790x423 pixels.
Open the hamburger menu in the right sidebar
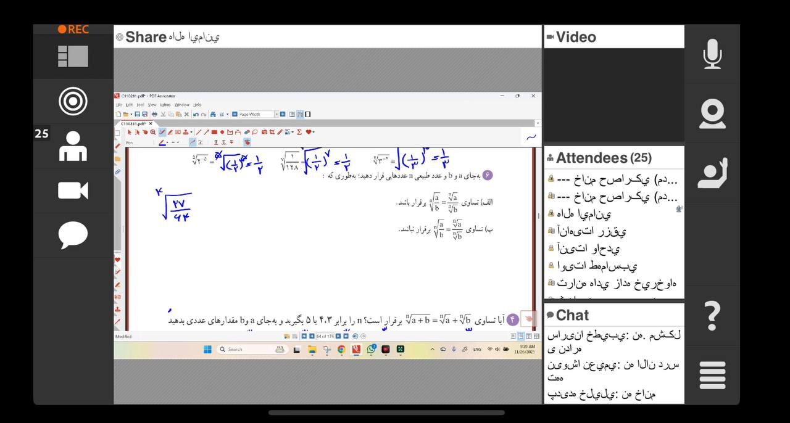(712, 375)
